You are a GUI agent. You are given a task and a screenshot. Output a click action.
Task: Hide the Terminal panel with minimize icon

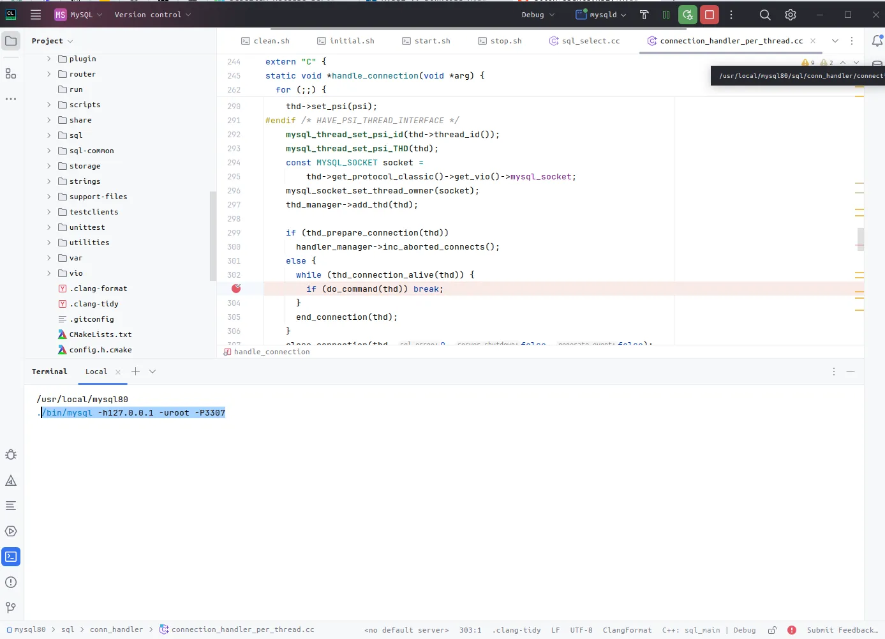click(x=851, y=372)
